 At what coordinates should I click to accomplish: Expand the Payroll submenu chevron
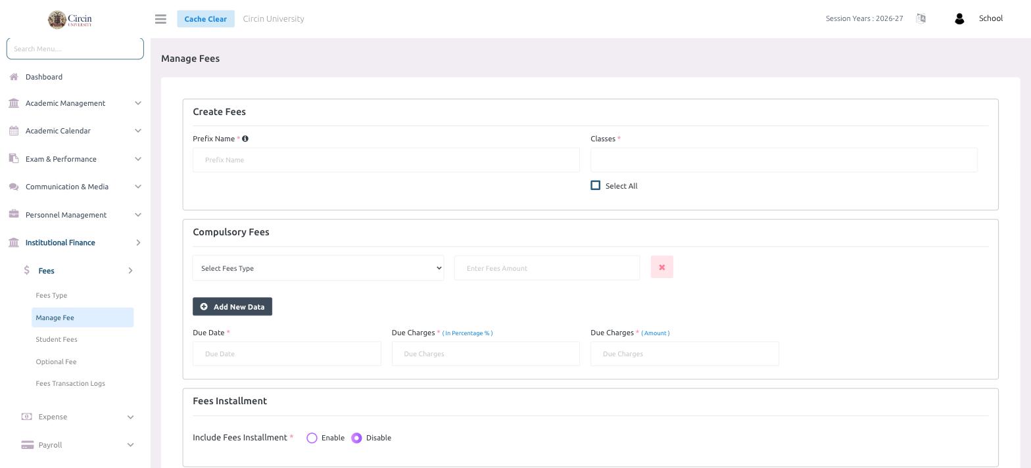click(x=130, y=445)
